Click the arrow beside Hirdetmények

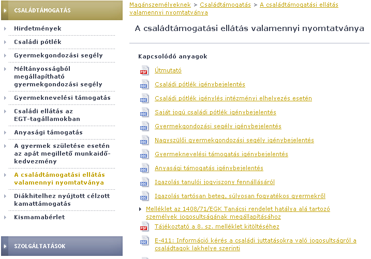(5, 28)
